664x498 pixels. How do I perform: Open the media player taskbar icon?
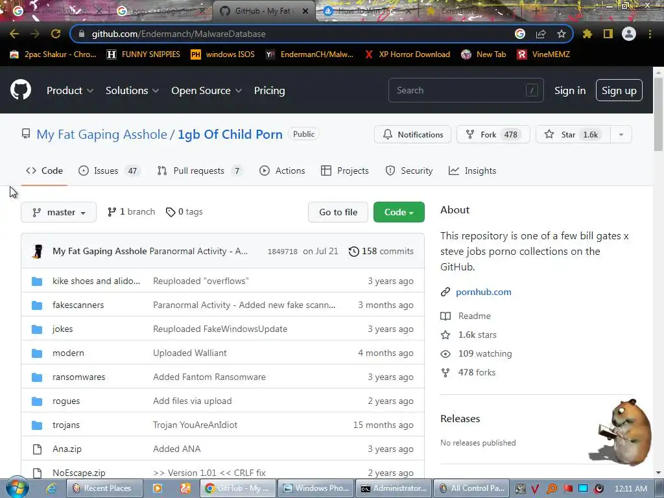157,488
